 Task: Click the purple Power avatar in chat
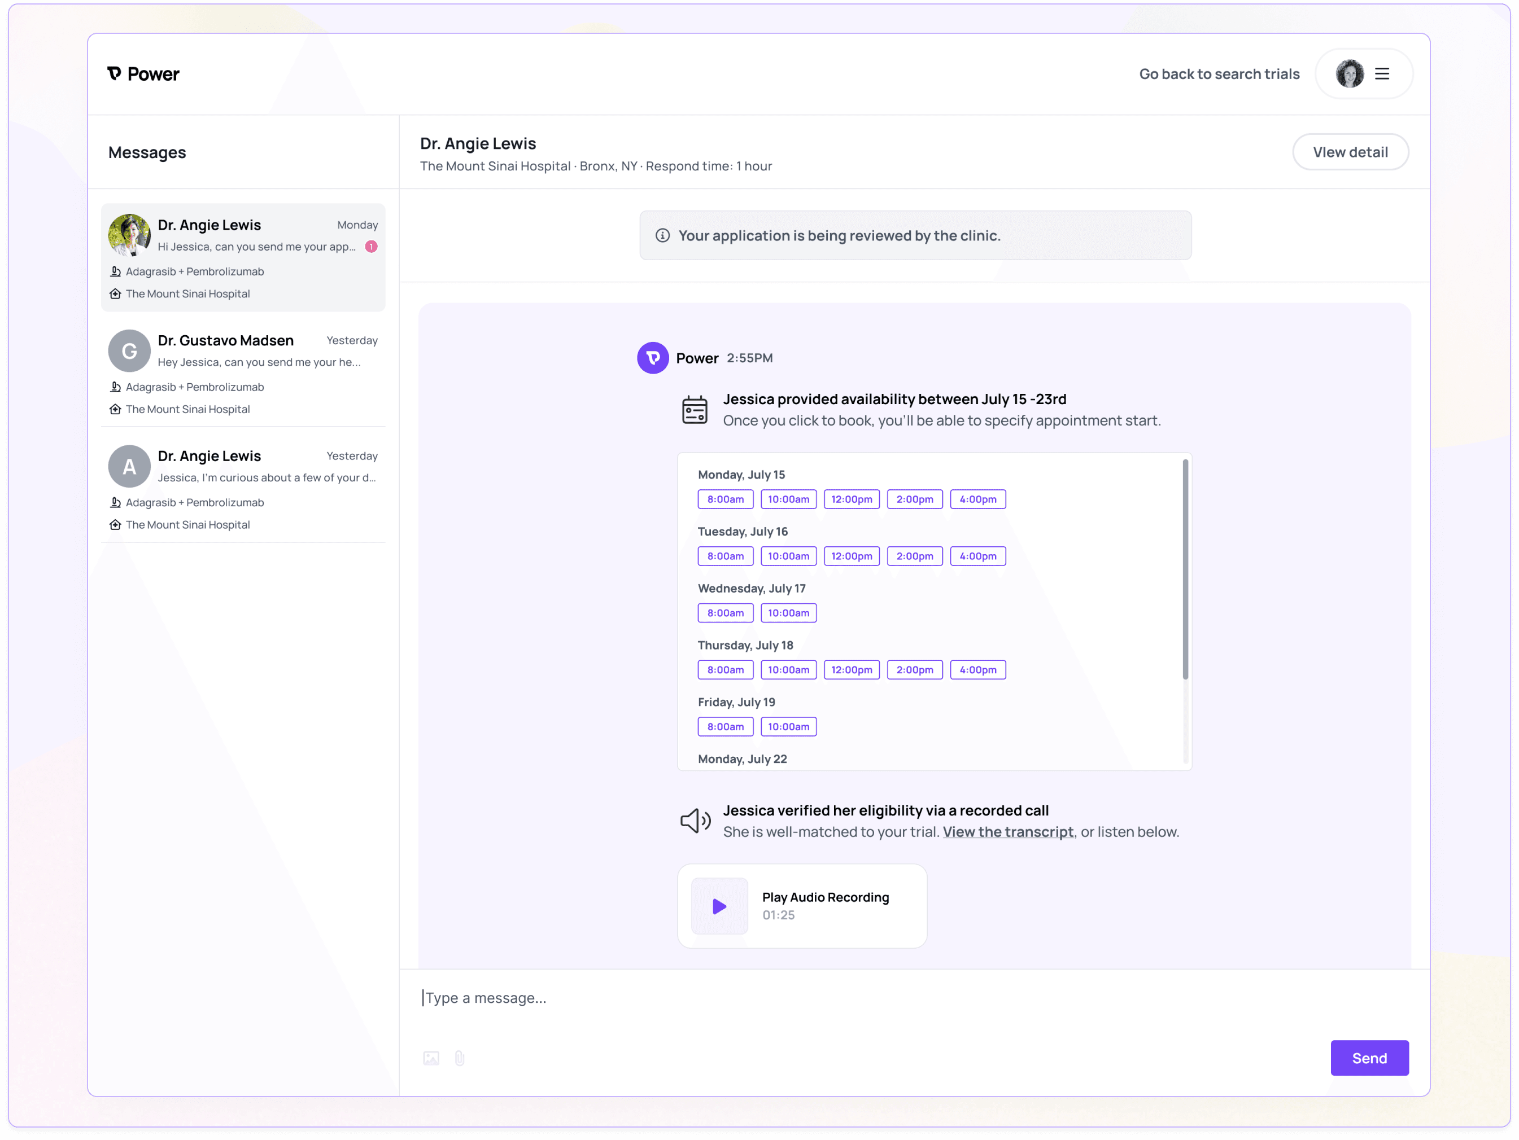click(x=652, y=358)
